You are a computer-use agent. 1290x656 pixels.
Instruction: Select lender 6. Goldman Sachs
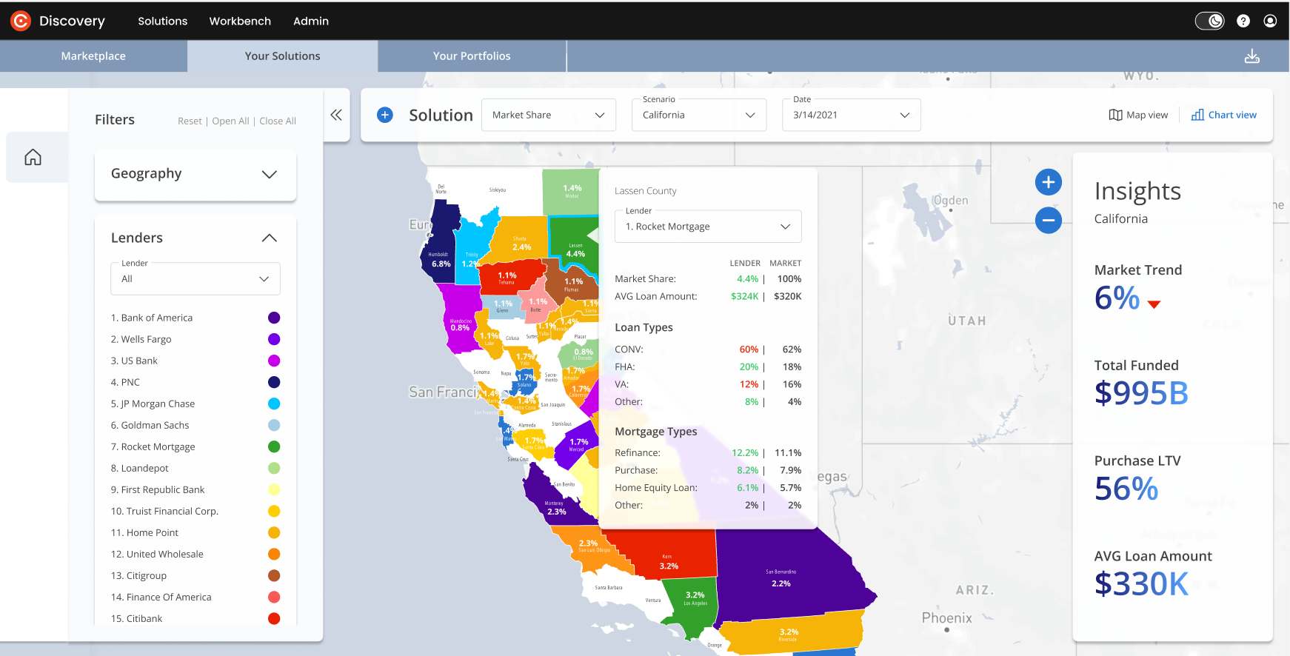(150, 425)
